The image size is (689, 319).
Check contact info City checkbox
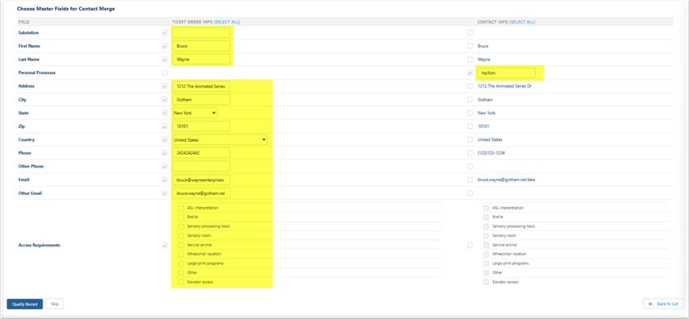[x=470, y=99]
